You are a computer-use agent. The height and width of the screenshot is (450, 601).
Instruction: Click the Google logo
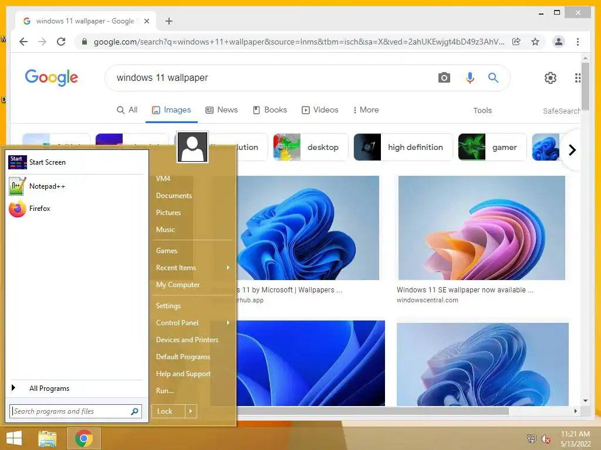click(52, 78)
